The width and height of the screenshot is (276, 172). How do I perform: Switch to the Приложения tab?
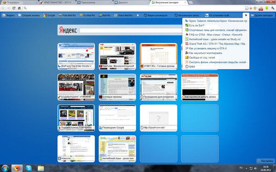(x=94, y=2)
